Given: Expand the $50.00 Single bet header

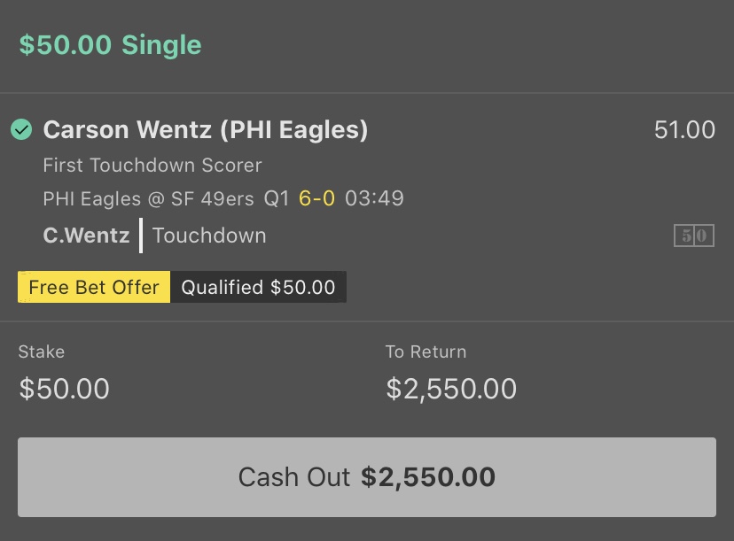Looking at the screenshot, I should point(111,45).
